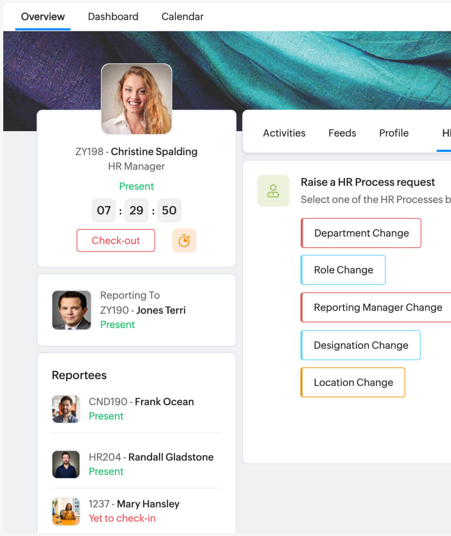The width and height of the screenshot is (451, 536).
Task: Raise a Reporting Manager Change request
Action: 377,307
